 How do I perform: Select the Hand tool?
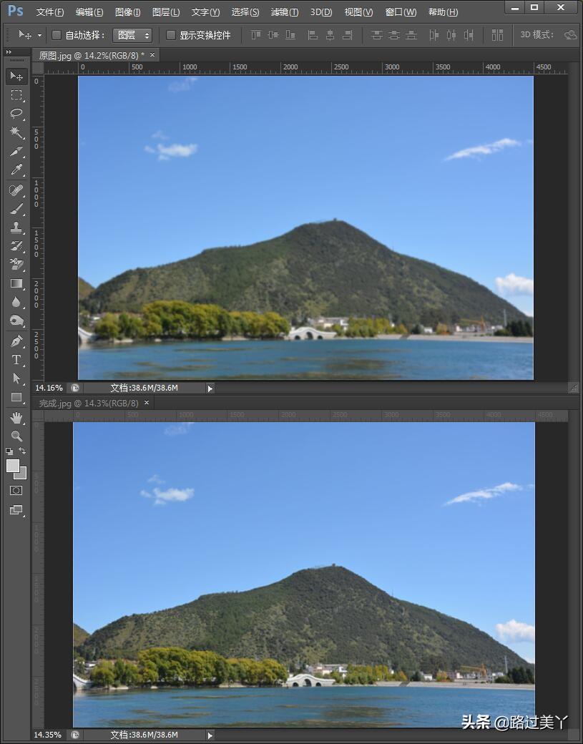16,418
